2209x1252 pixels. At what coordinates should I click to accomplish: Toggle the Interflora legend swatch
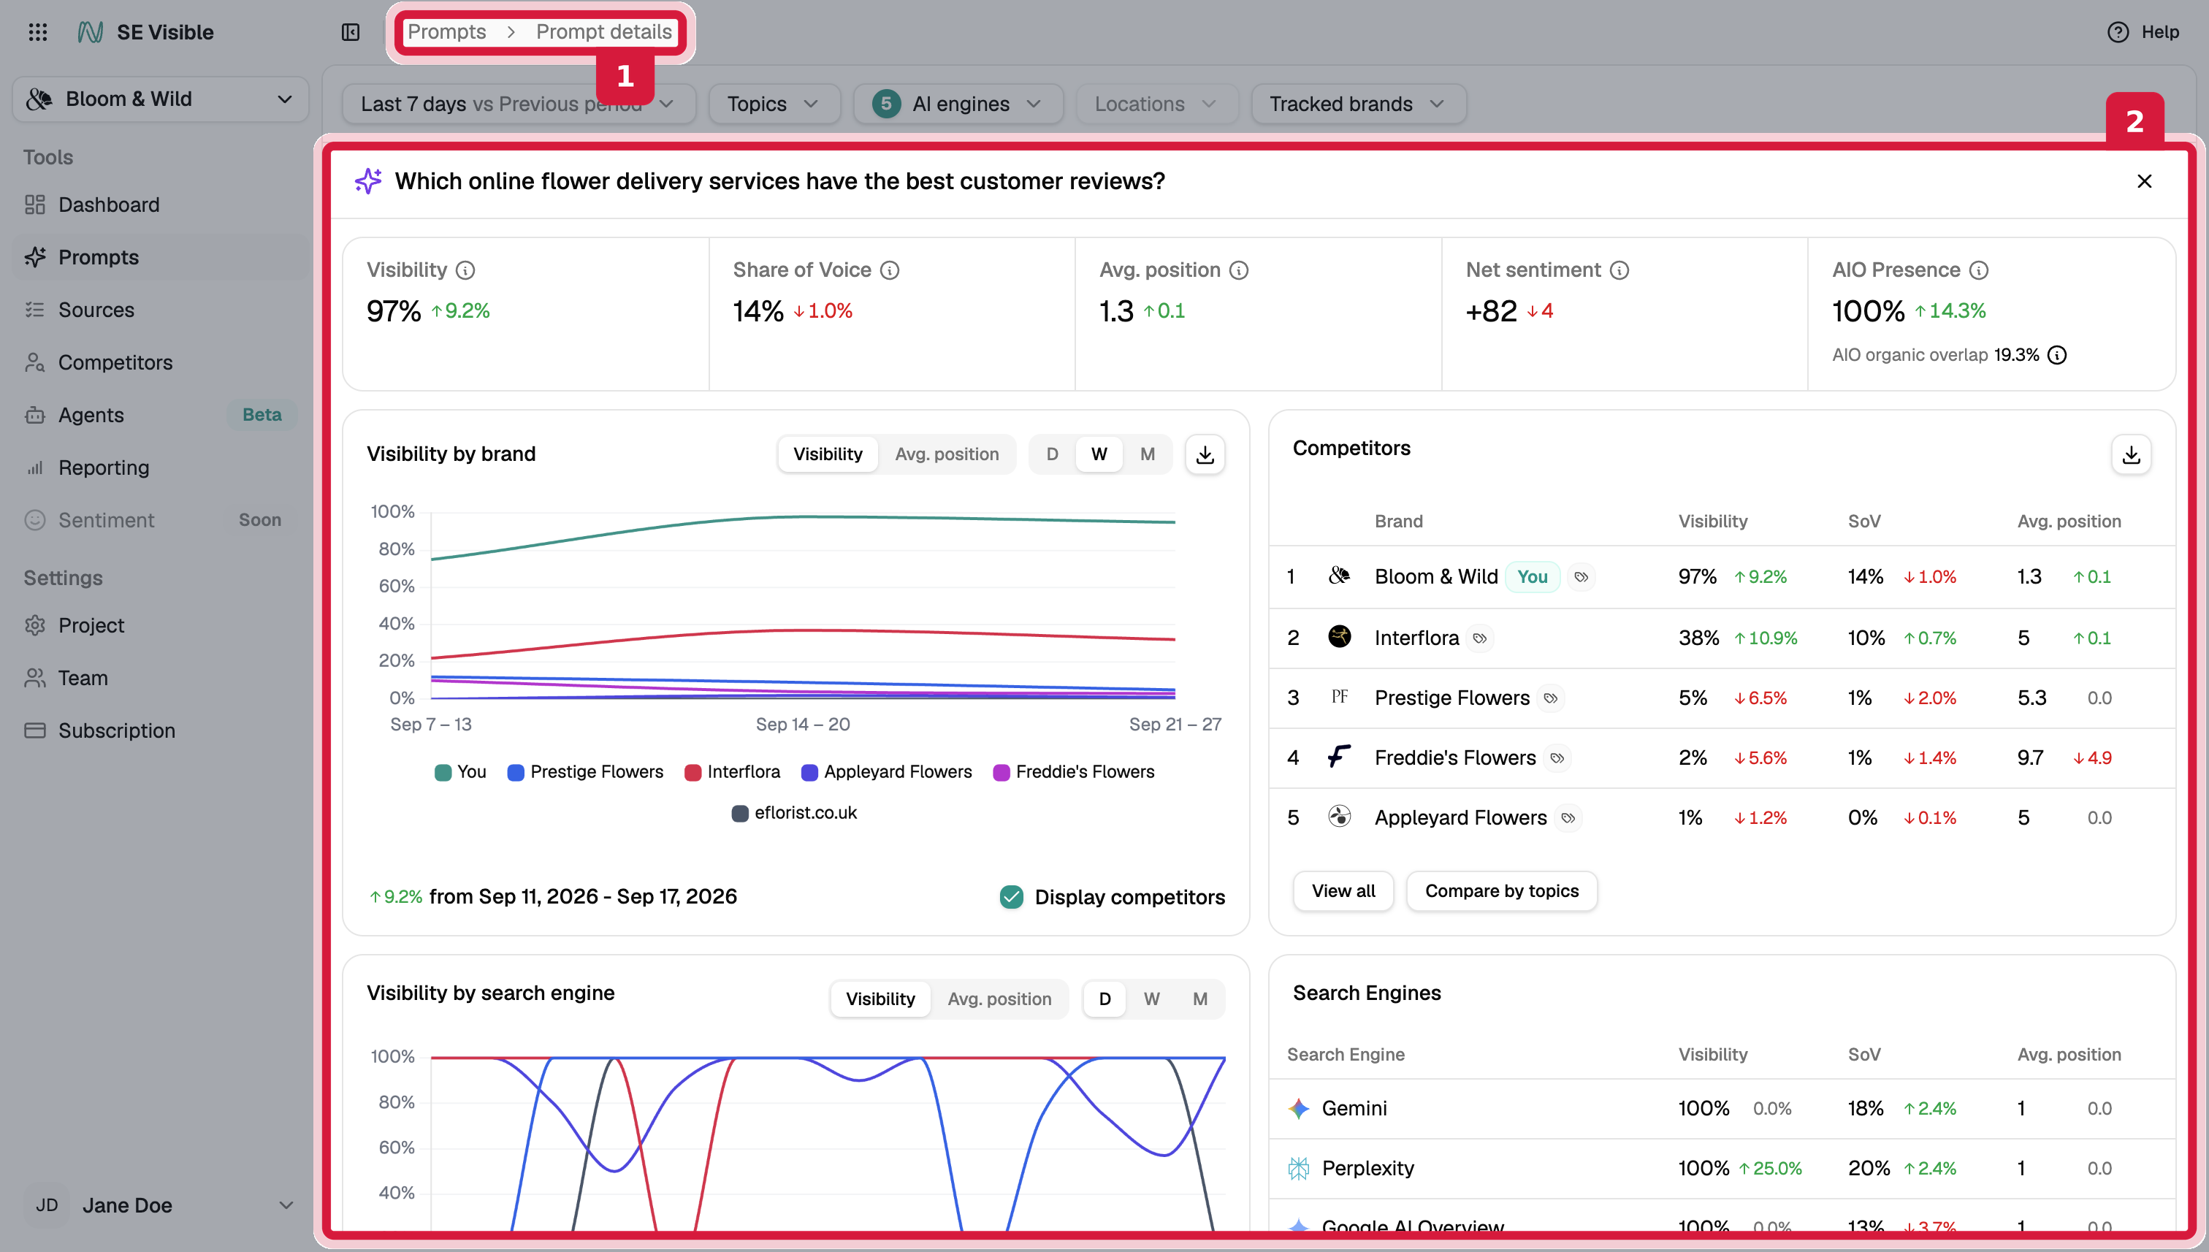point(693,772)
